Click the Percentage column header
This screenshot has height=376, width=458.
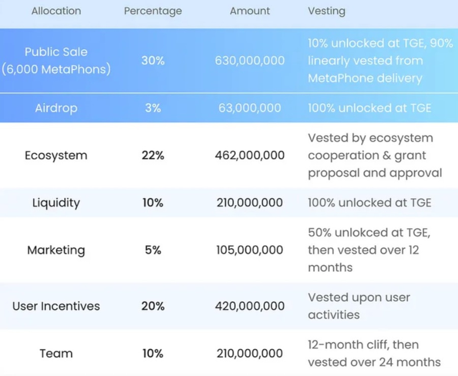click(x=153, y=11)
